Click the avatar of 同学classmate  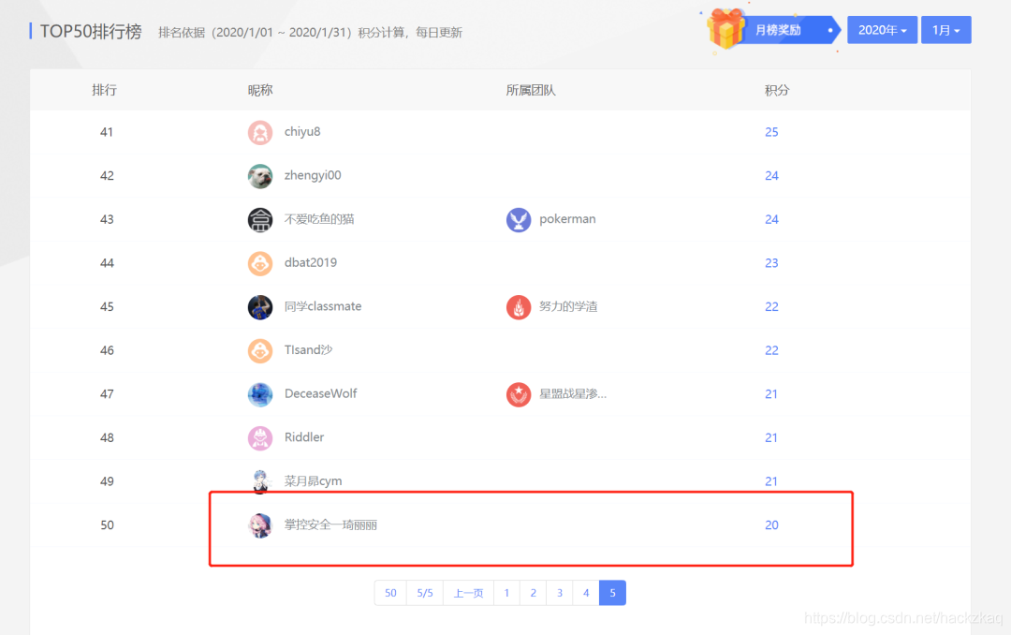(x=260, y=307)
